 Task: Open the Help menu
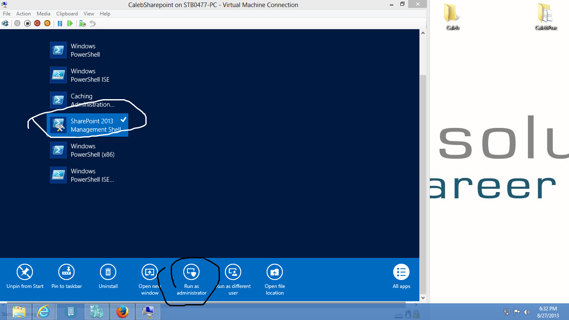(x=105, y=14)
